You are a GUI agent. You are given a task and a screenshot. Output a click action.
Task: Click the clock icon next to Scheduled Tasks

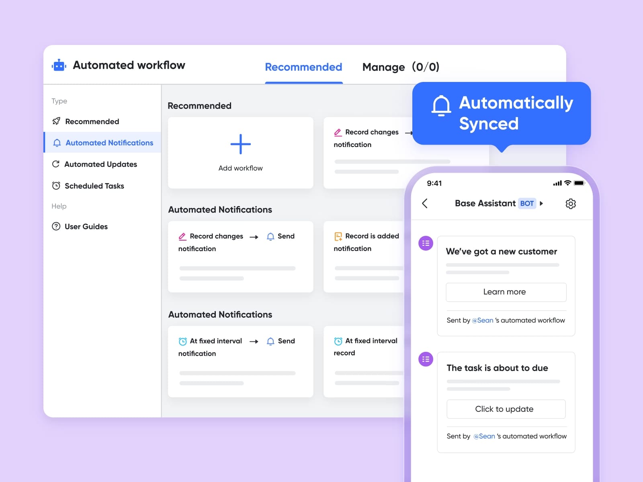[x=56, y=186]
